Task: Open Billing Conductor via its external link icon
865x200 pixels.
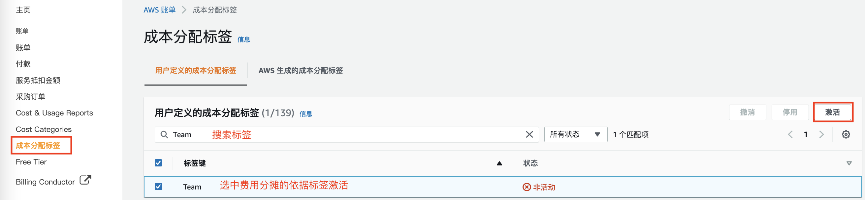Action: 85,180
